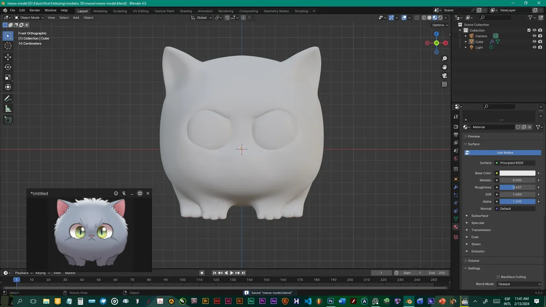Open the Tool properties tab

point(456,116)
